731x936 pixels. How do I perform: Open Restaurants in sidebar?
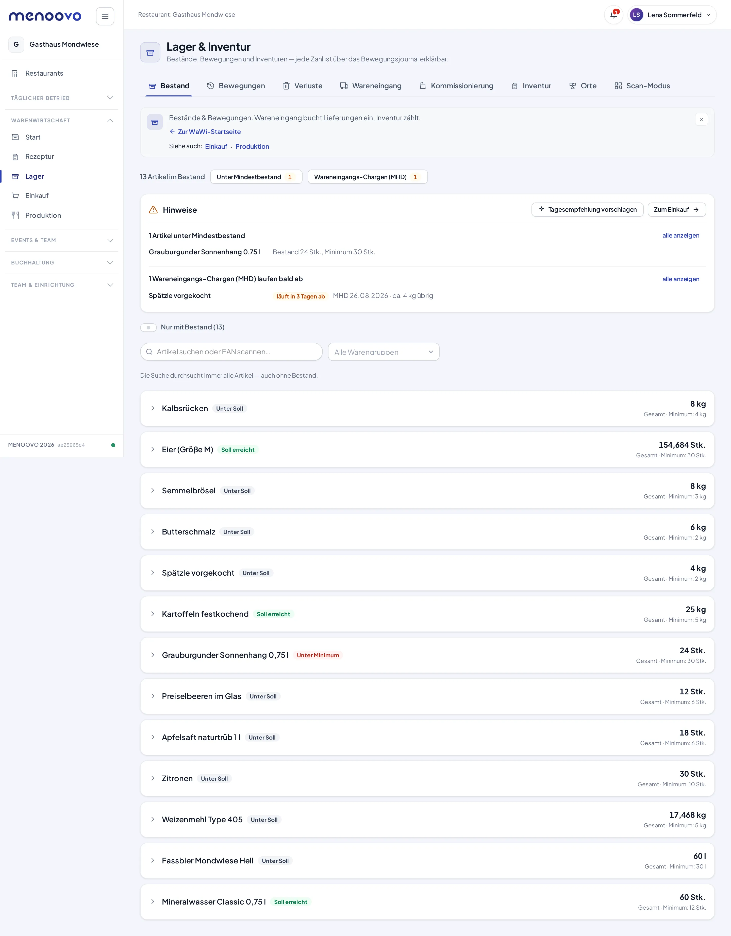62,73
